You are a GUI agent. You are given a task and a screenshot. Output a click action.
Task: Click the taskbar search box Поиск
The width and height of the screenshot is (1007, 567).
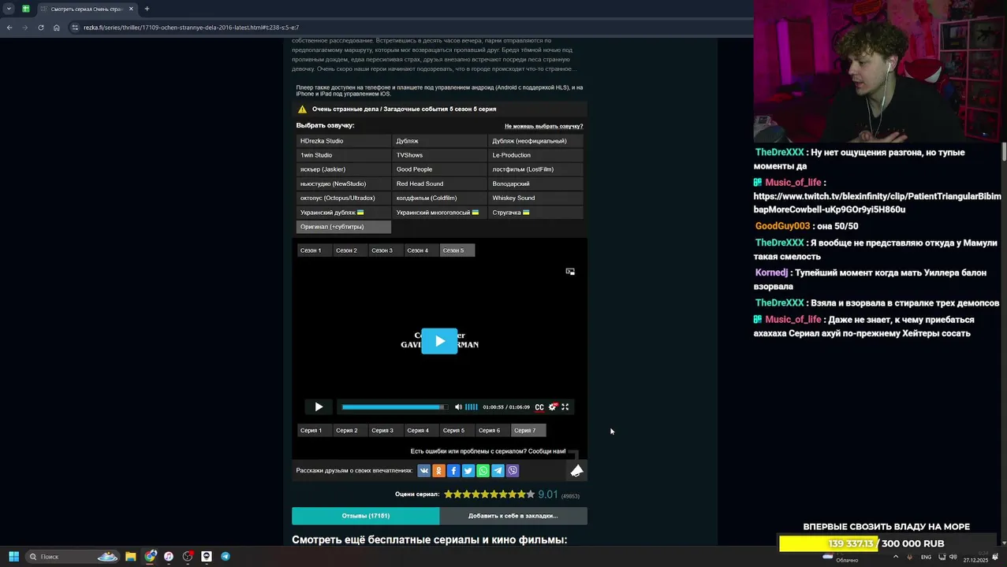point(73,557)
